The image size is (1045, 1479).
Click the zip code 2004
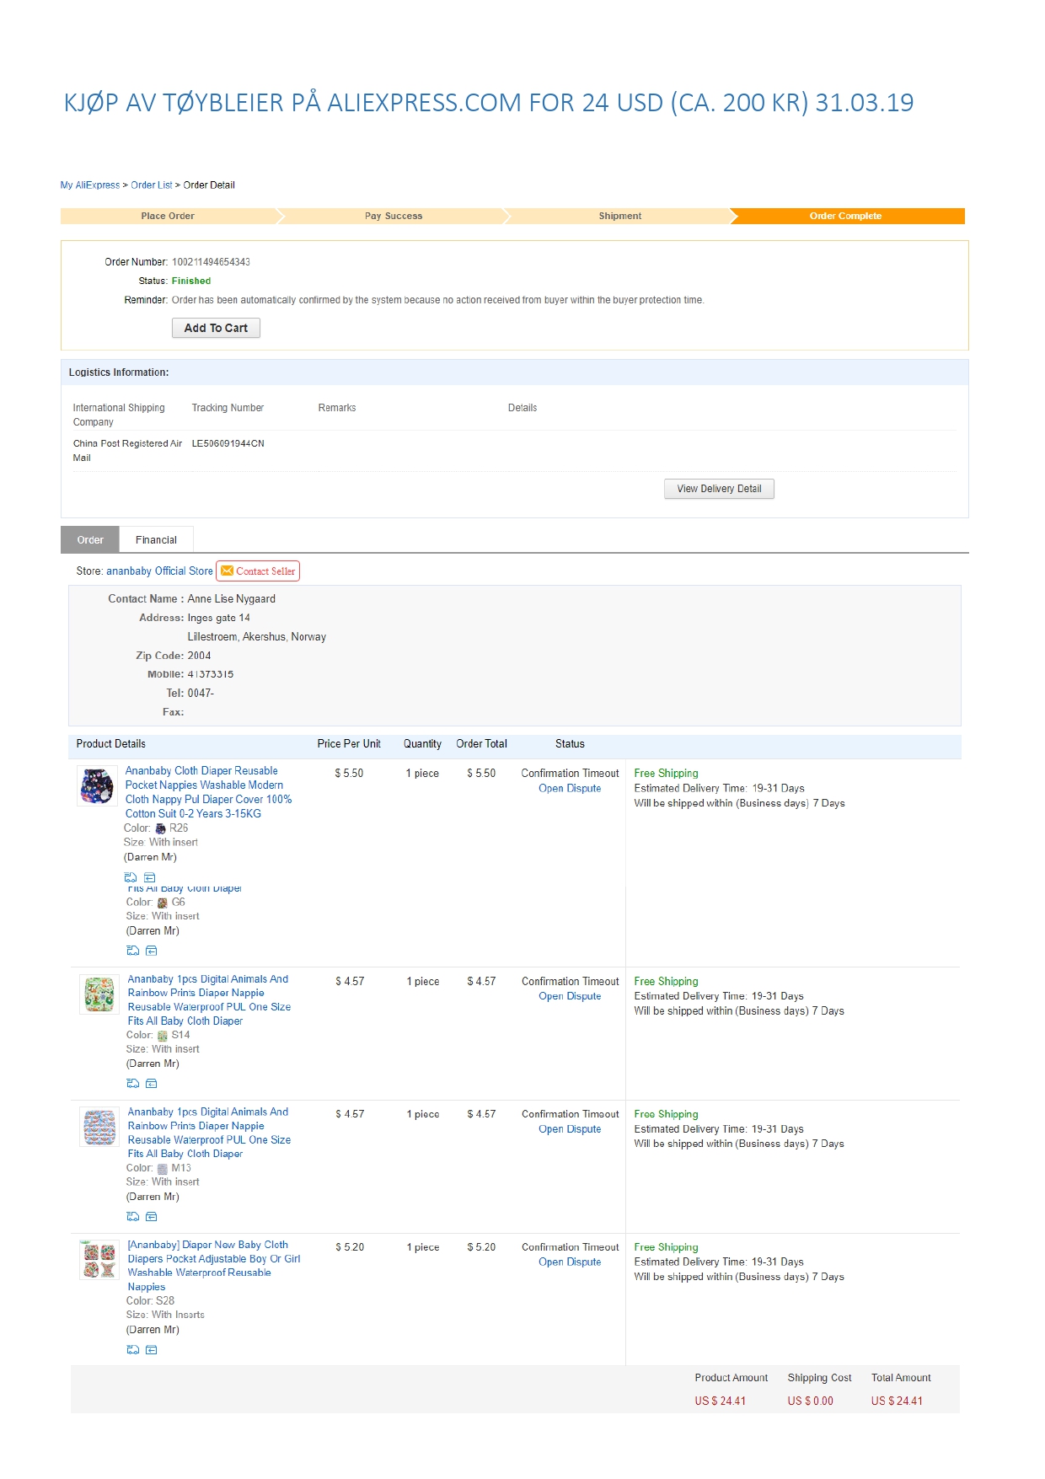pyautogui.click(x=199, y=656)
